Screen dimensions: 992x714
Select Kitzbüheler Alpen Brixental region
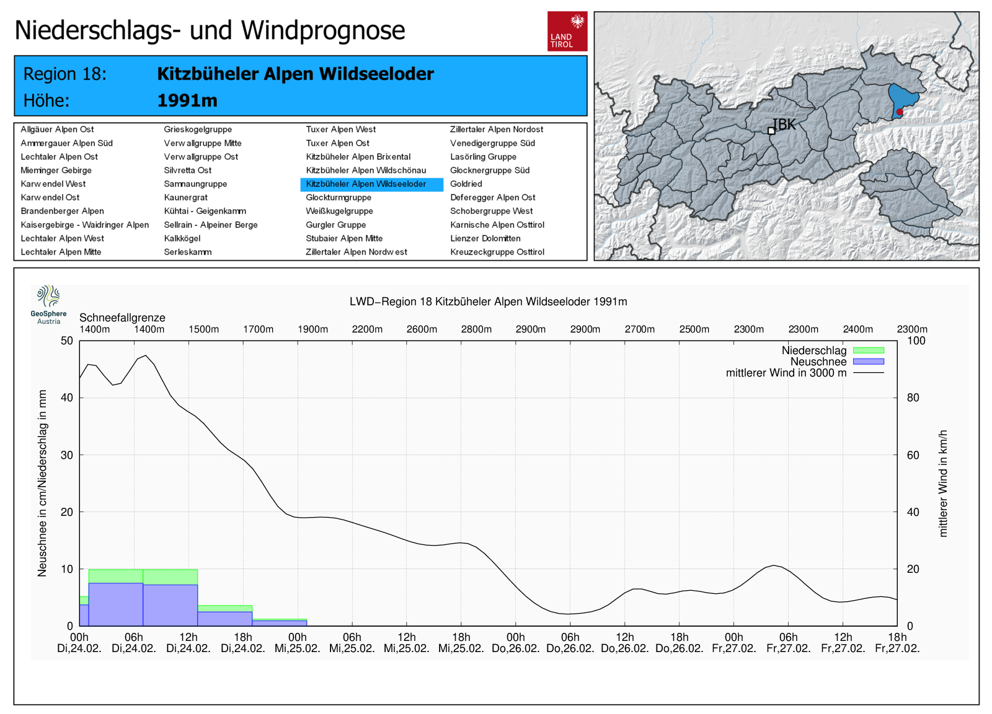[x=358, y=157]
